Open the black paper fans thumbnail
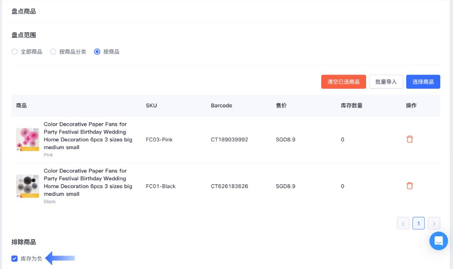Image resolution: width=453 pixels, height=269 pixels. tap(27, 186)
